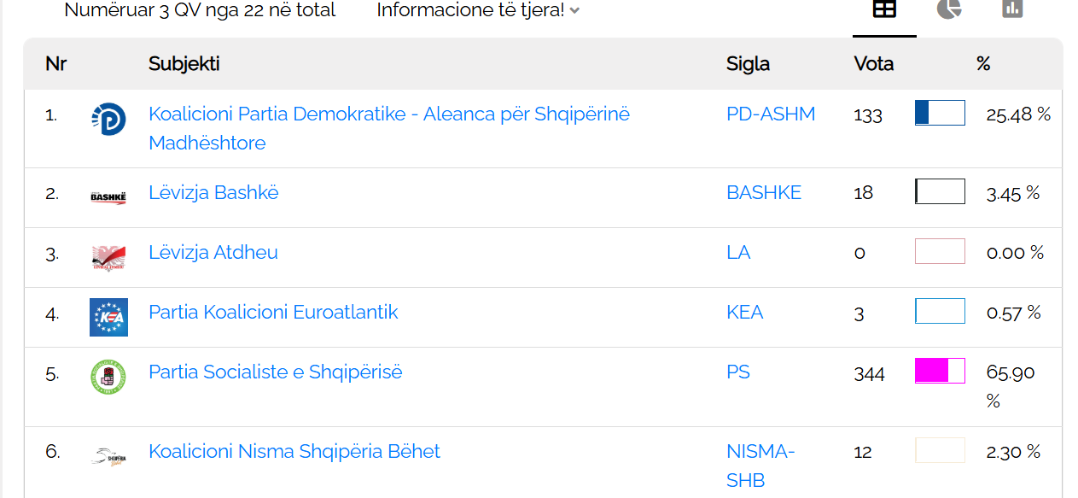The image size is (1078, 498).
Task: Click the Nisma Shqipëria Bëhet logo
Action: pos(108,456)
